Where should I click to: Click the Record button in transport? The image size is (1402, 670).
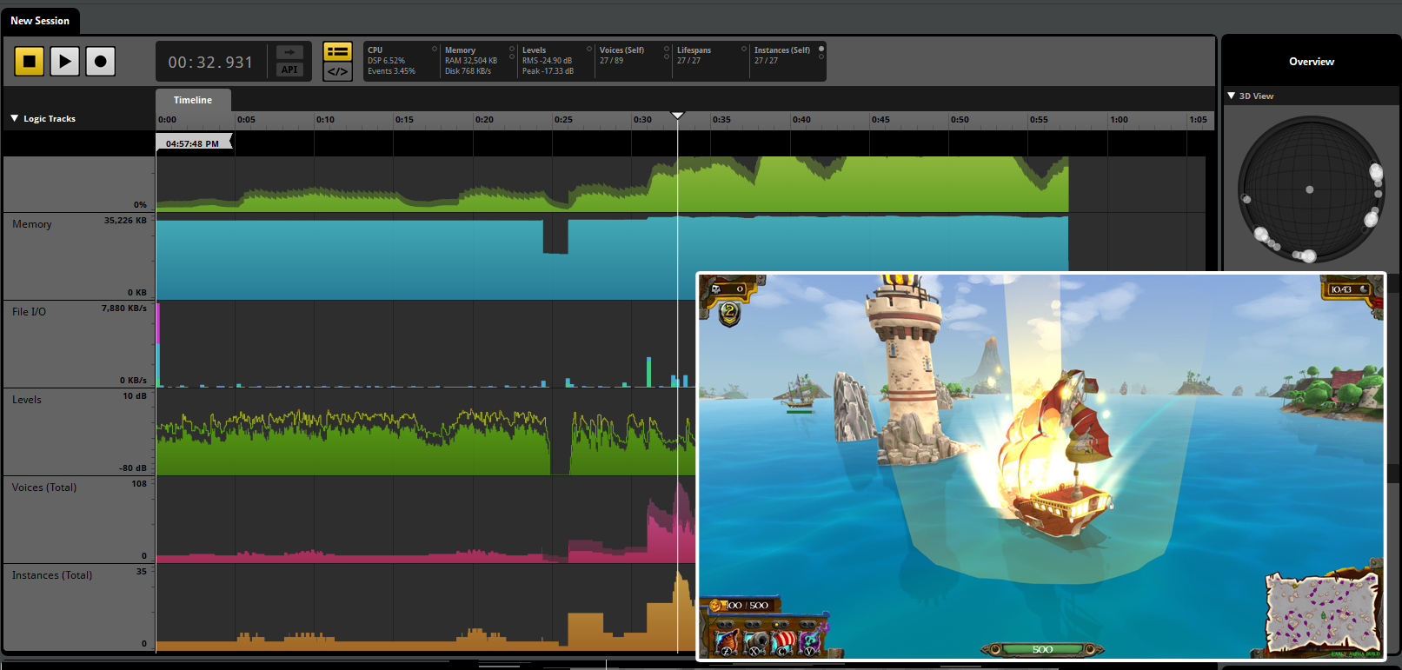[x=100, y=61]
